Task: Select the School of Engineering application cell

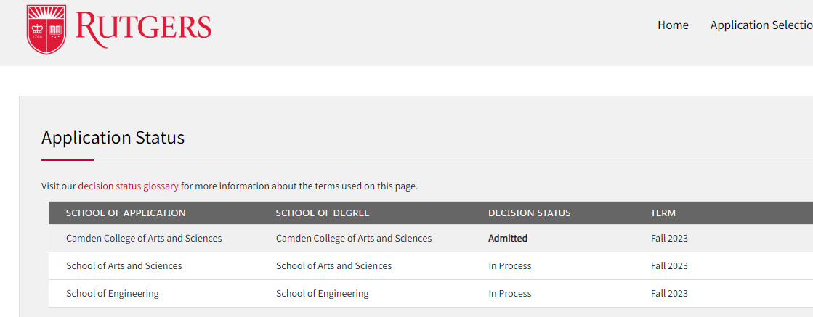Action: (x=112, y=293)
